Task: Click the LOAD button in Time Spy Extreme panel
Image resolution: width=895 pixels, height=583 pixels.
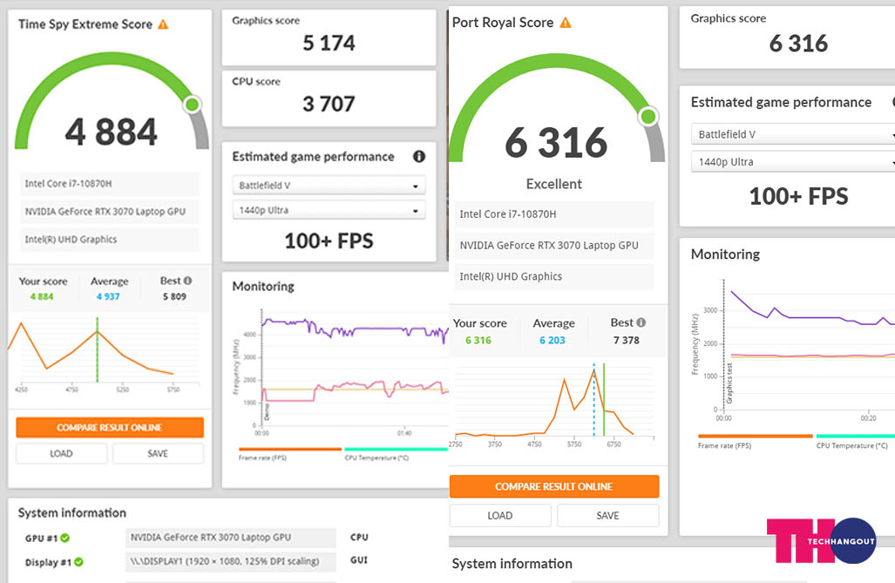Action: coord(61,453)
